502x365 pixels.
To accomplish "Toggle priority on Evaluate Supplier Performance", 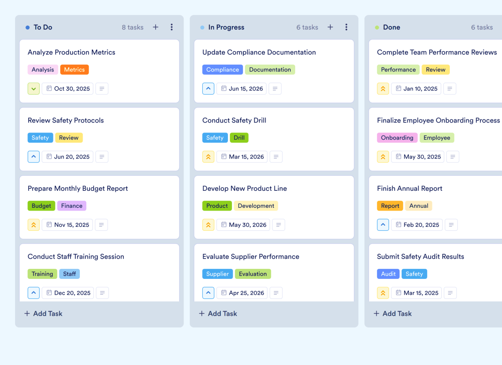I will tap(208, 293).
